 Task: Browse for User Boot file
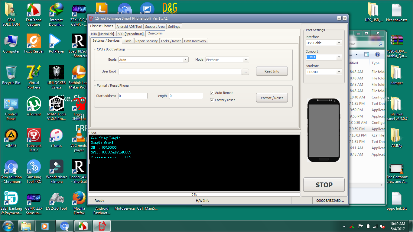[x=246, y=72]
